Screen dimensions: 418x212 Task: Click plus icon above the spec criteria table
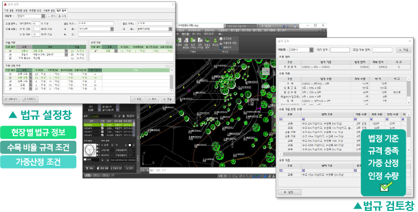point(168,42)
